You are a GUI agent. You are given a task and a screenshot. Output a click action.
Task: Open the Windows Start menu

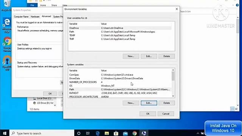tap(5, 133)
